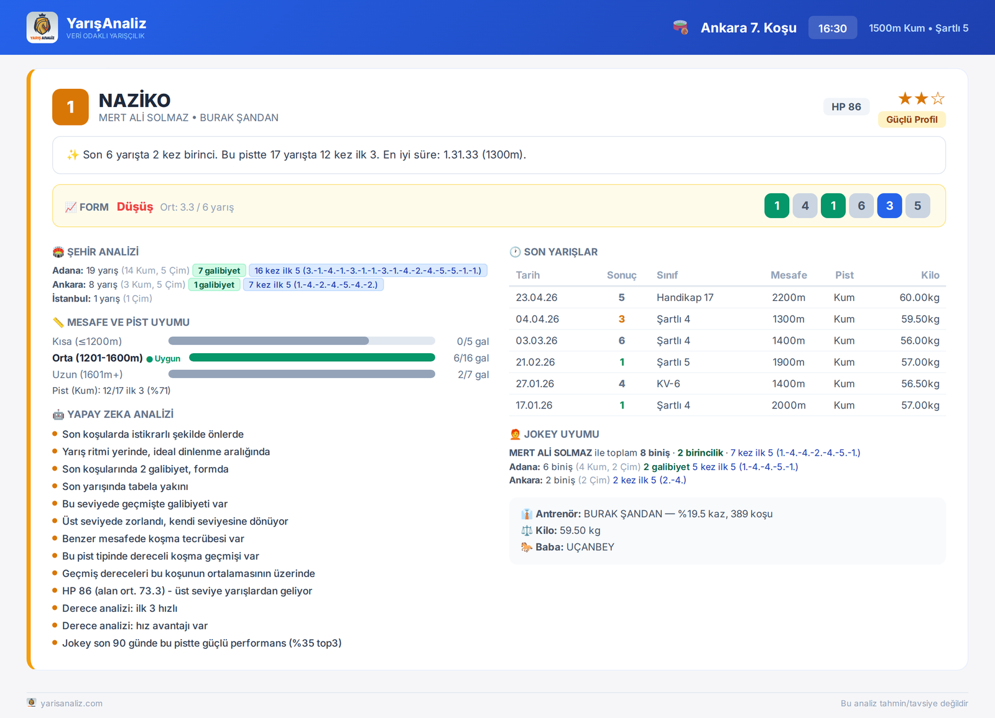Click the small logo in the footer
The height and width of the screenshot is (718, 995).
(32, 702)
